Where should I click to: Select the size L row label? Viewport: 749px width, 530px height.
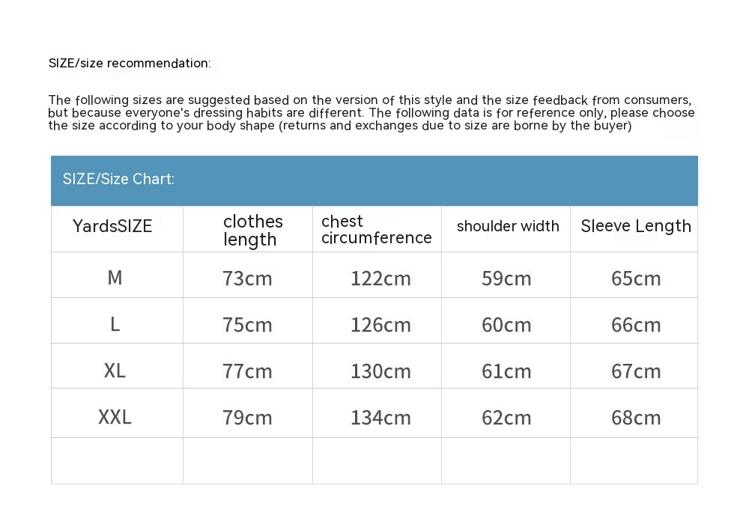(115, 324)
